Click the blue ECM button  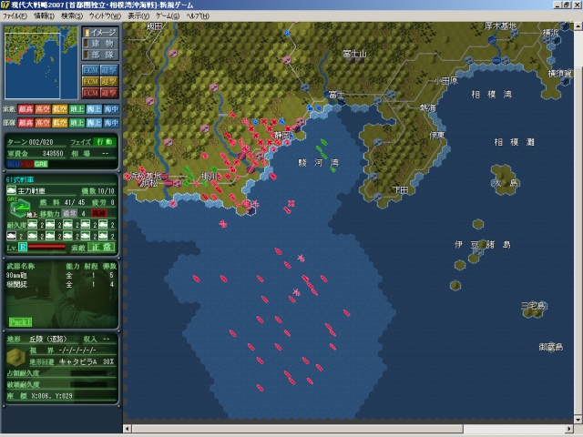point(90,70)
